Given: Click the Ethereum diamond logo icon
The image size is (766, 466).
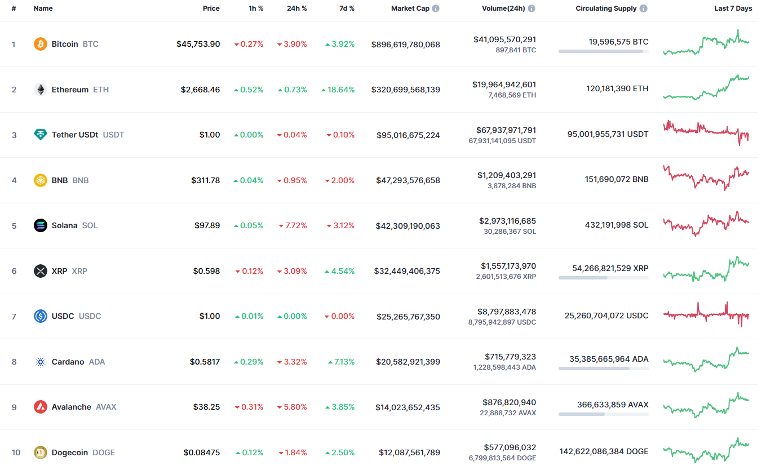Looking at the screenshot, I should point(41,90).
